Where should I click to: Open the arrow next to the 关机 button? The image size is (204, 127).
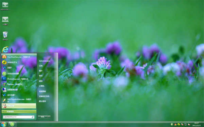(49, 117)
